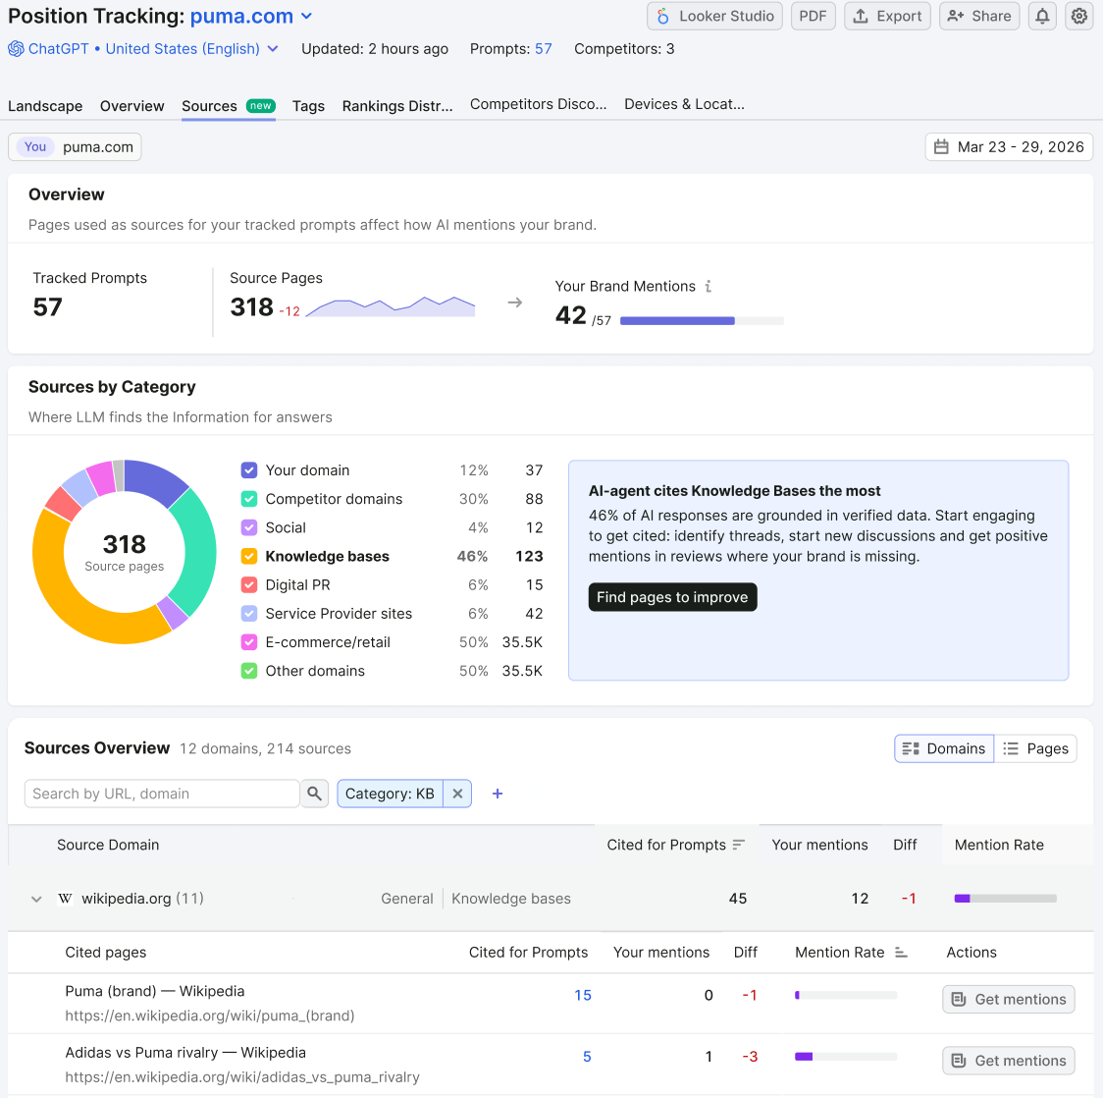This screenshot has width=1103, height=1098.
Task: Open the Mar 23 - 29, 2026 date picker
Action: [x=1008, y=147]
